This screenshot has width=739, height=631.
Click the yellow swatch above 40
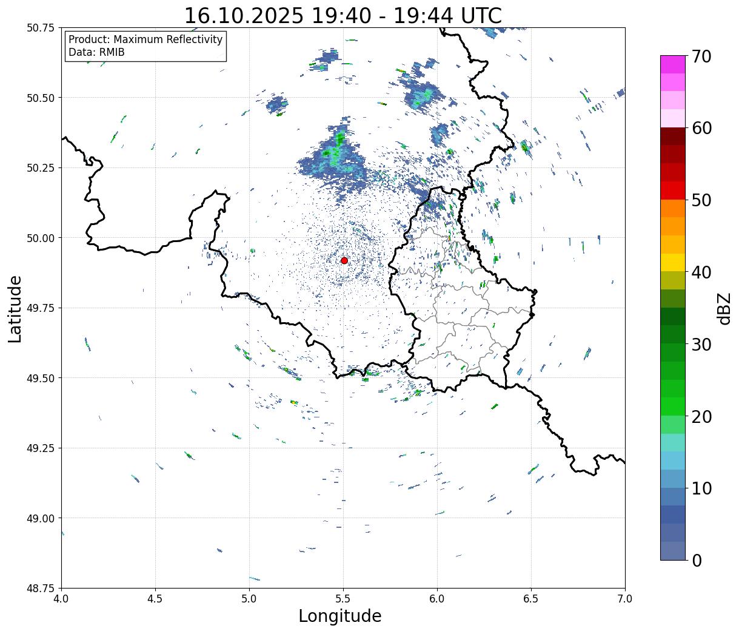coord(673,262)
